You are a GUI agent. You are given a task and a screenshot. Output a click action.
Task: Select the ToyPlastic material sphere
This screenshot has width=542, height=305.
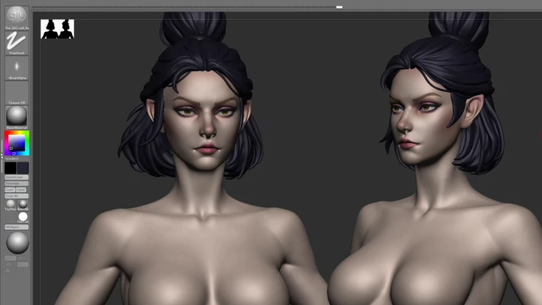pos(11,204)
